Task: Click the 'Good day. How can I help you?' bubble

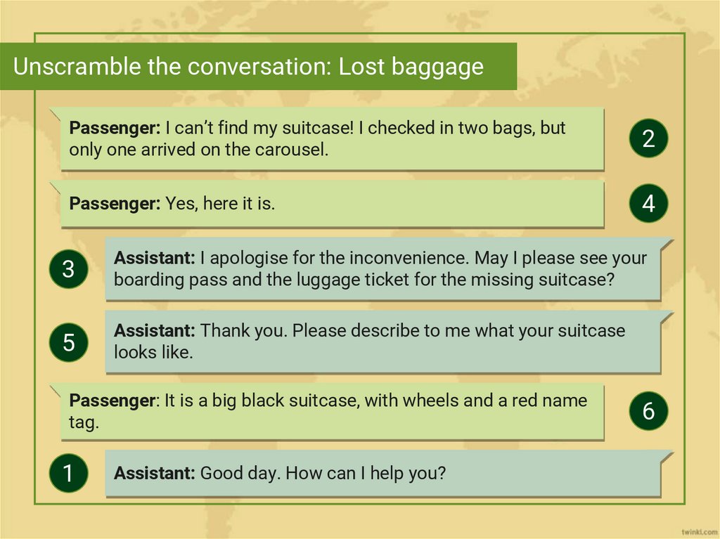Action: point(382,473)
